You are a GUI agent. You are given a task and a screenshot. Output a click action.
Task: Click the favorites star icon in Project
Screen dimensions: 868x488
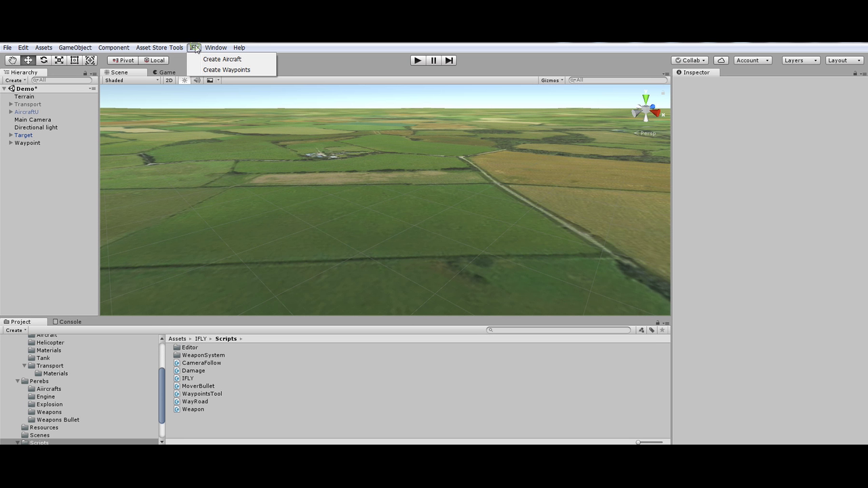662,330
